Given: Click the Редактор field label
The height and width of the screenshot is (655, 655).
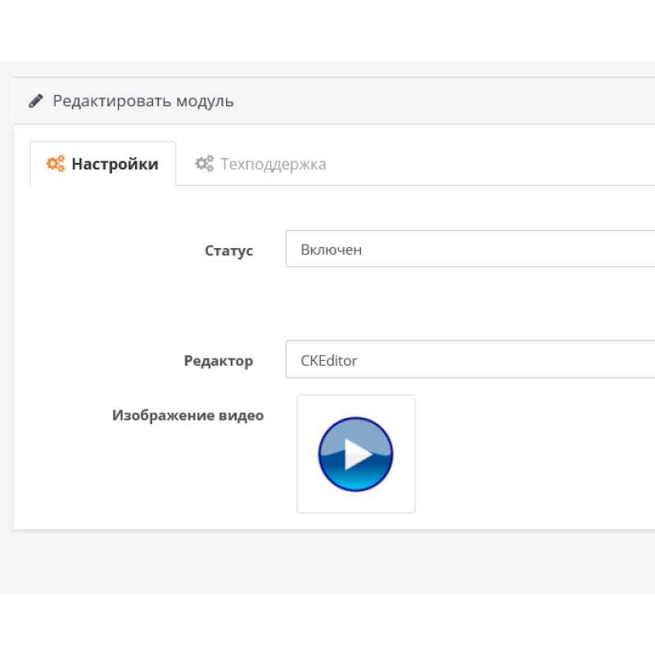Looking at the screenshot, I should 218,361.
